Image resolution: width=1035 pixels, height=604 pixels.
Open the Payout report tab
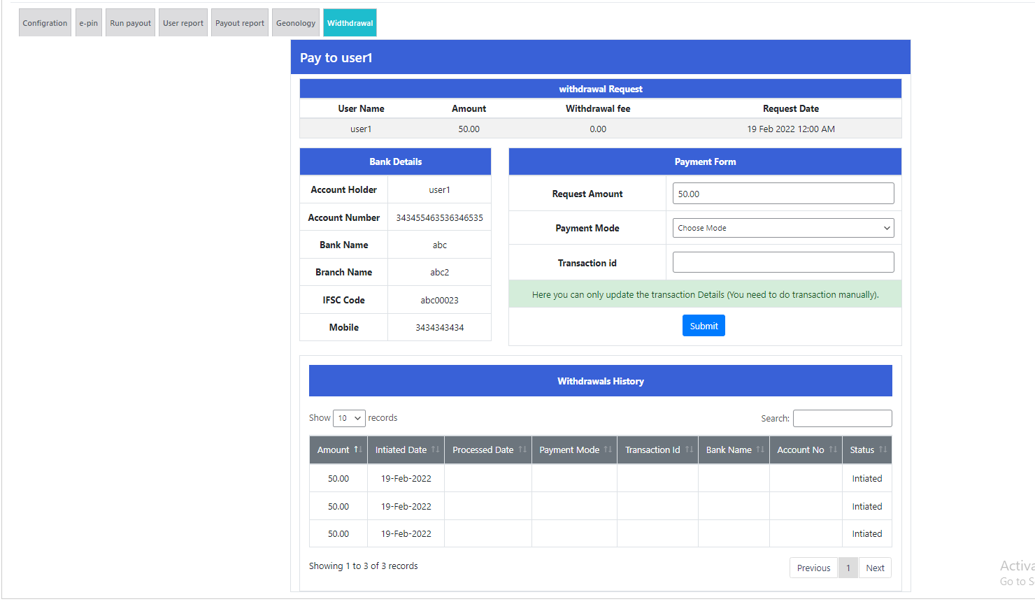pyautogui.click(x=239, y=23)
